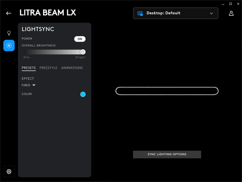Open the light bulb illumination section
This screenshot has width=242, height=182.
9,33
